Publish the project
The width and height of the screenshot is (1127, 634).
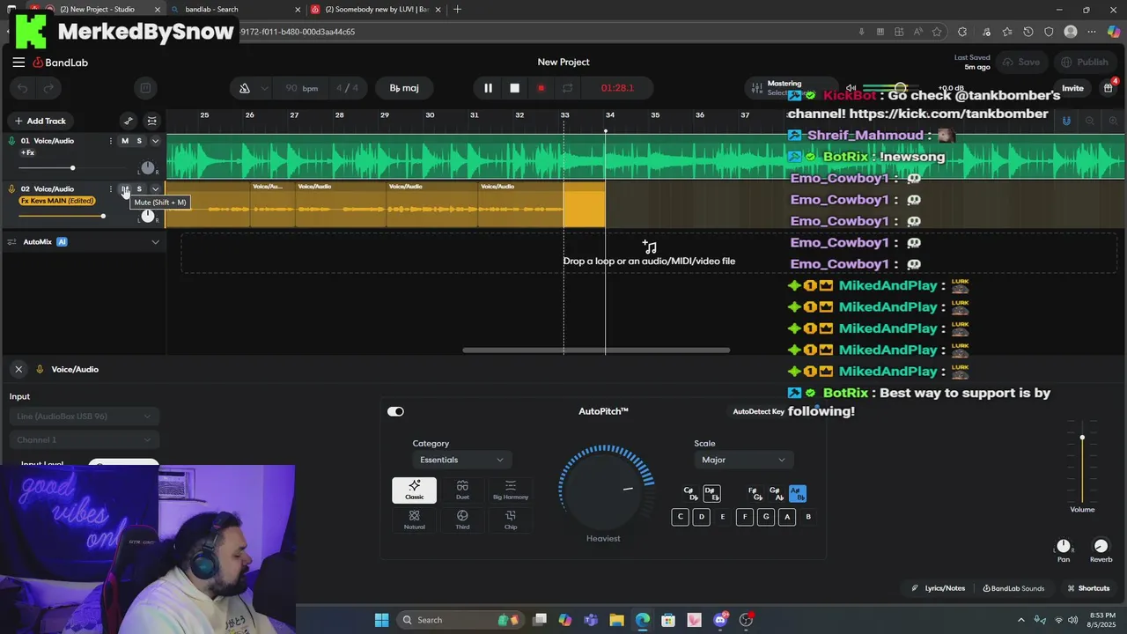[1085, 63]
